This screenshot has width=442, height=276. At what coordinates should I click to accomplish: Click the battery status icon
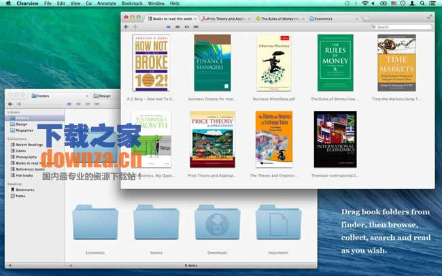point(384,3)
